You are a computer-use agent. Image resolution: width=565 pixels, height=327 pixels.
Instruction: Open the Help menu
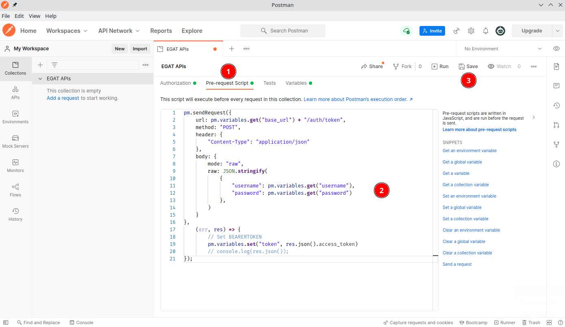pyautogui.click(x=51, y=16)
